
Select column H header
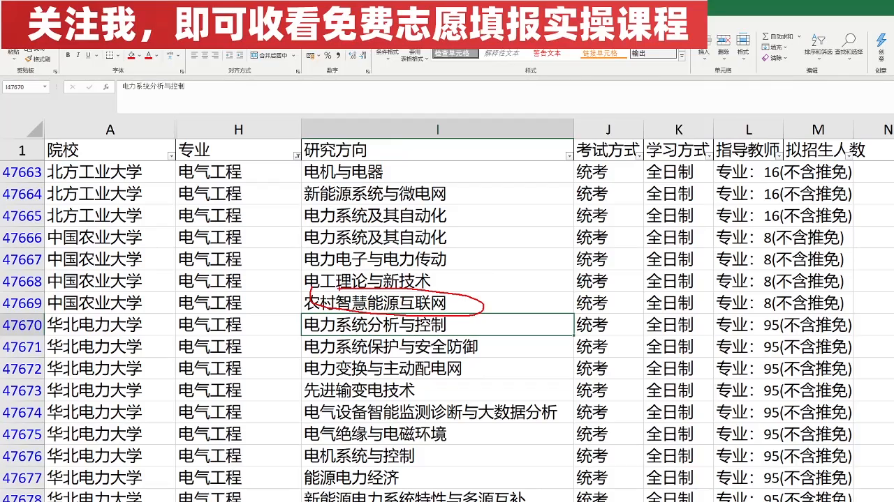pyautogui.click(x=239, y=130)
